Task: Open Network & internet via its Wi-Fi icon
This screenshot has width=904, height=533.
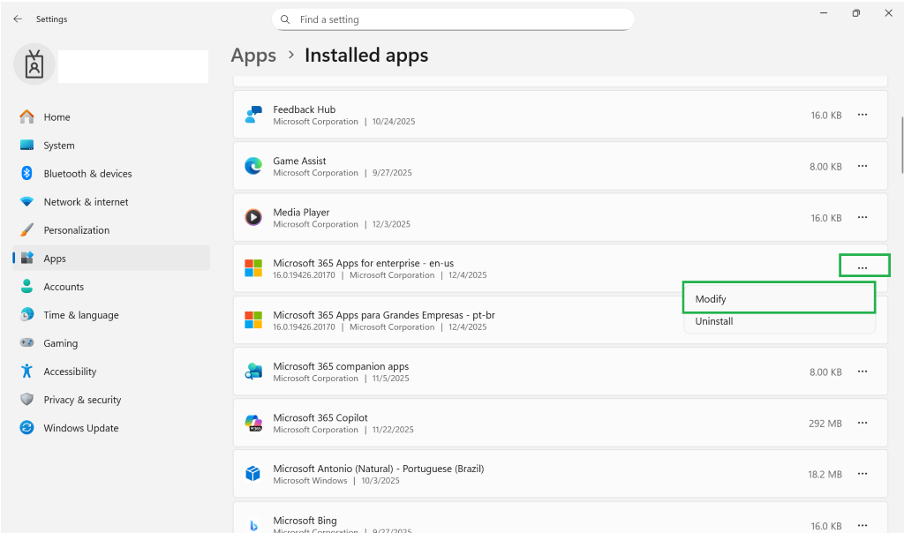Action: coord(26,202)
